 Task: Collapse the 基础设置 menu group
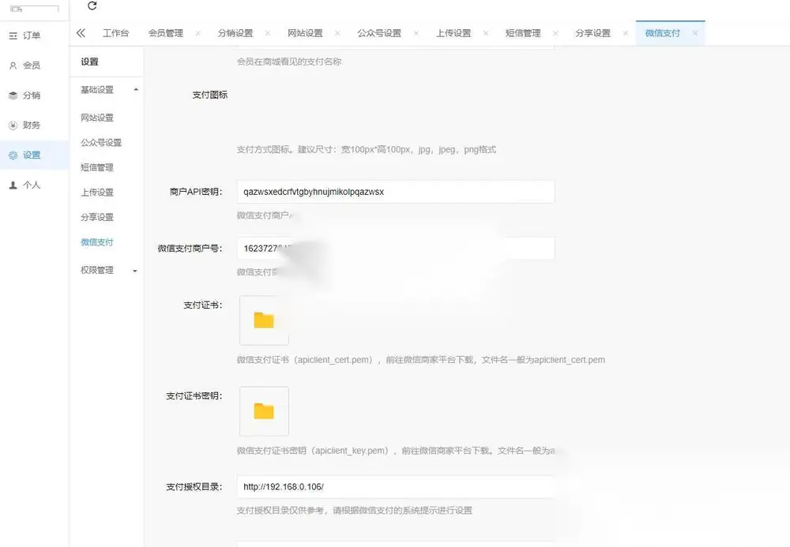click(107, 89)
